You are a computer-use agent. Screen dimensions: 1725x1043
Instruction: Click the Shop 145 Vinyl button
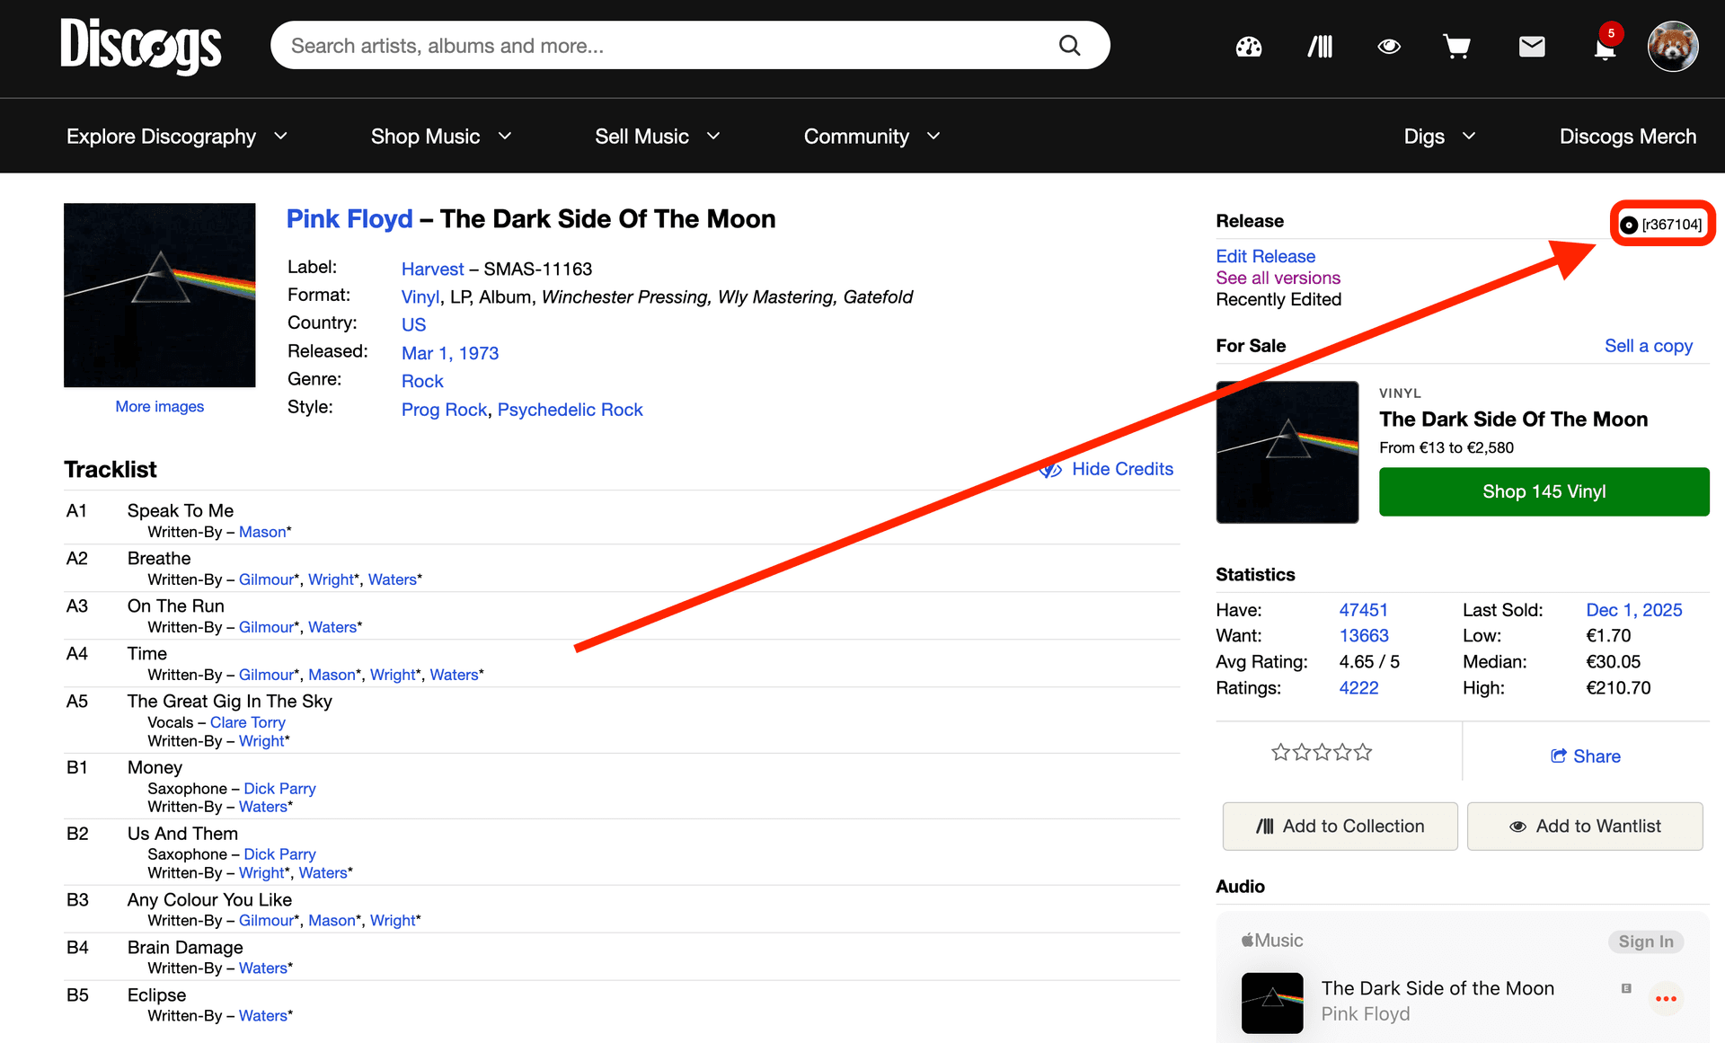pyautogui.click(x=1544, y=491)
